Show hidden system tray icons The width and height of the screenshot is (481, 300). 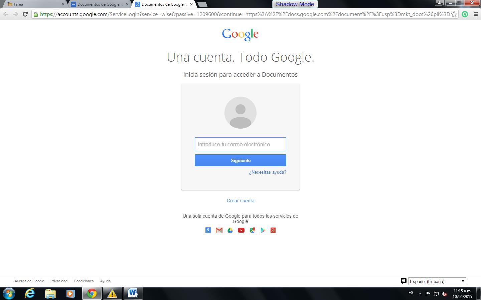click(420, 294)
